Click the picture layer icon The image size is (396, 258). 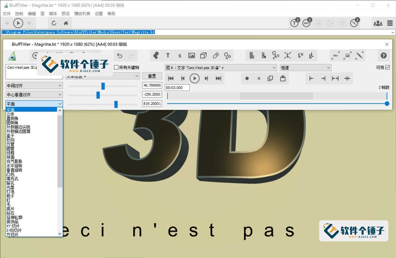tap(191, 55)
